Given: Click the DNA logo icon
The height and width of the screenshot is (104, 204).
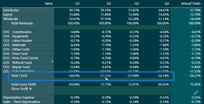Looking at the screenshot, I should [x=196, y=92].
